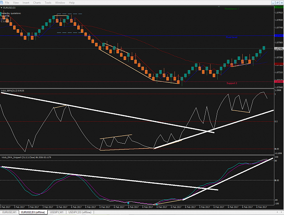Click the application icon beside File menu
Viewport: 284px width, 215px height.
(2, 3)
